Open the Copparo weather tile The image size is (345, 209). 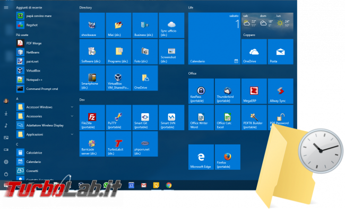pyautogui.click(x=268, y=25)
